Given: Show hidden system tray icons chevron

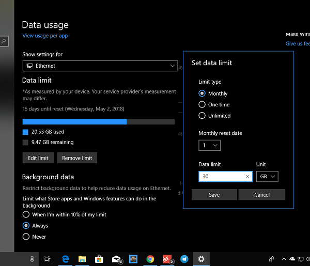Looking at the screenshot, I should tap(284, 259).
